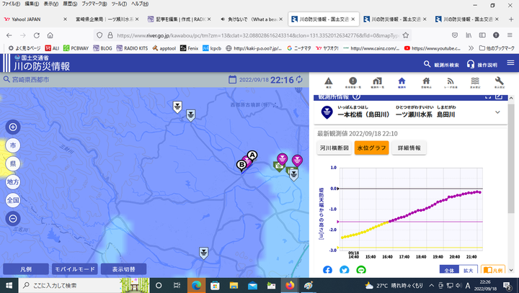Viewport: 519px width, 293px height.
Task: Click the map zoom-in plus button
Action: point(12,127)
